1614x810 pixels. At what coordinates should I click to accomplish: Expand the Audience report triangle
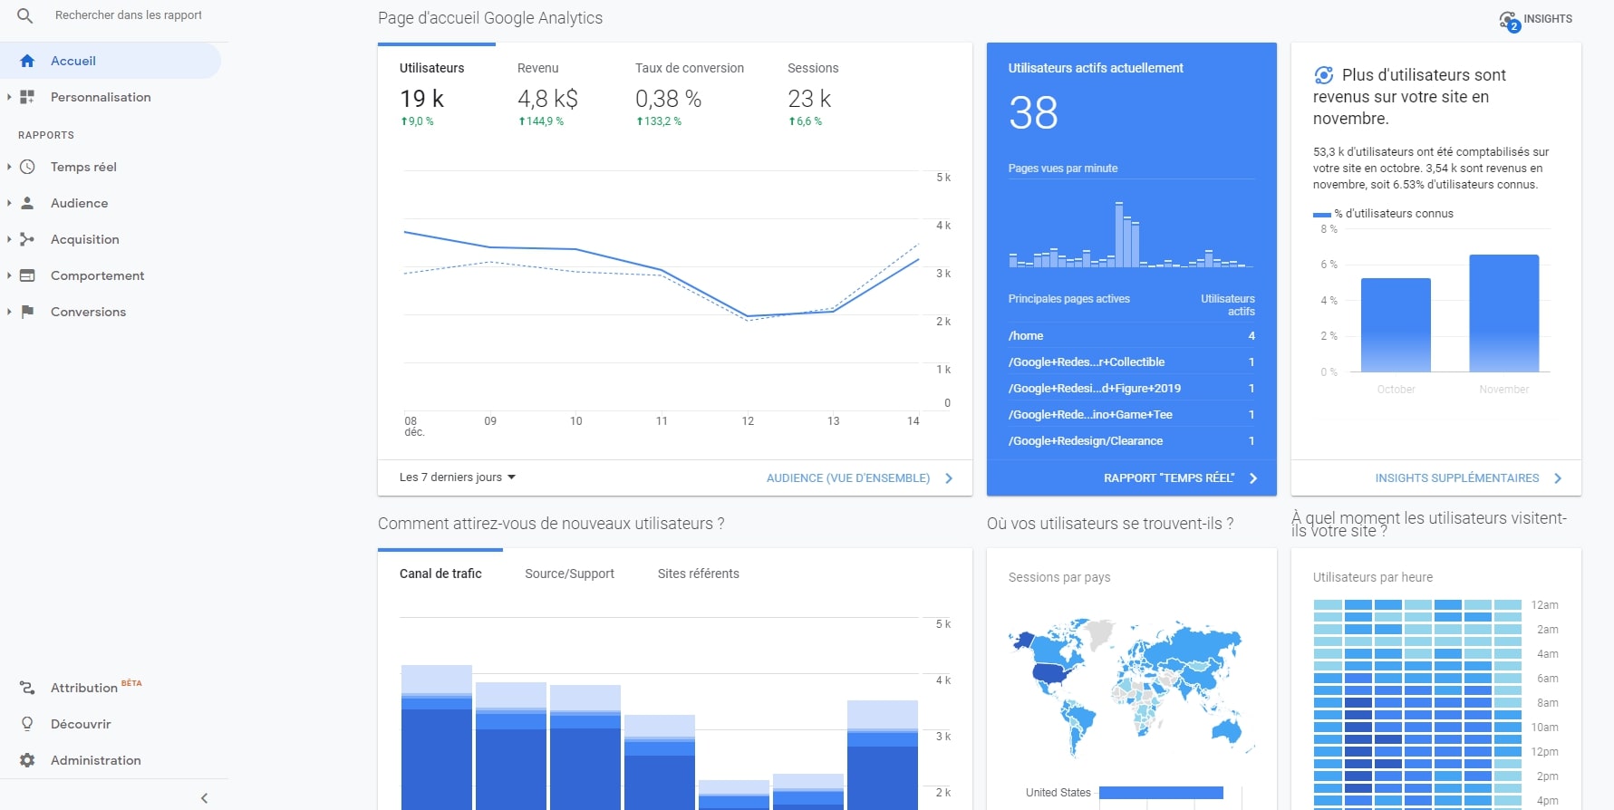click(x=9, y=203)
